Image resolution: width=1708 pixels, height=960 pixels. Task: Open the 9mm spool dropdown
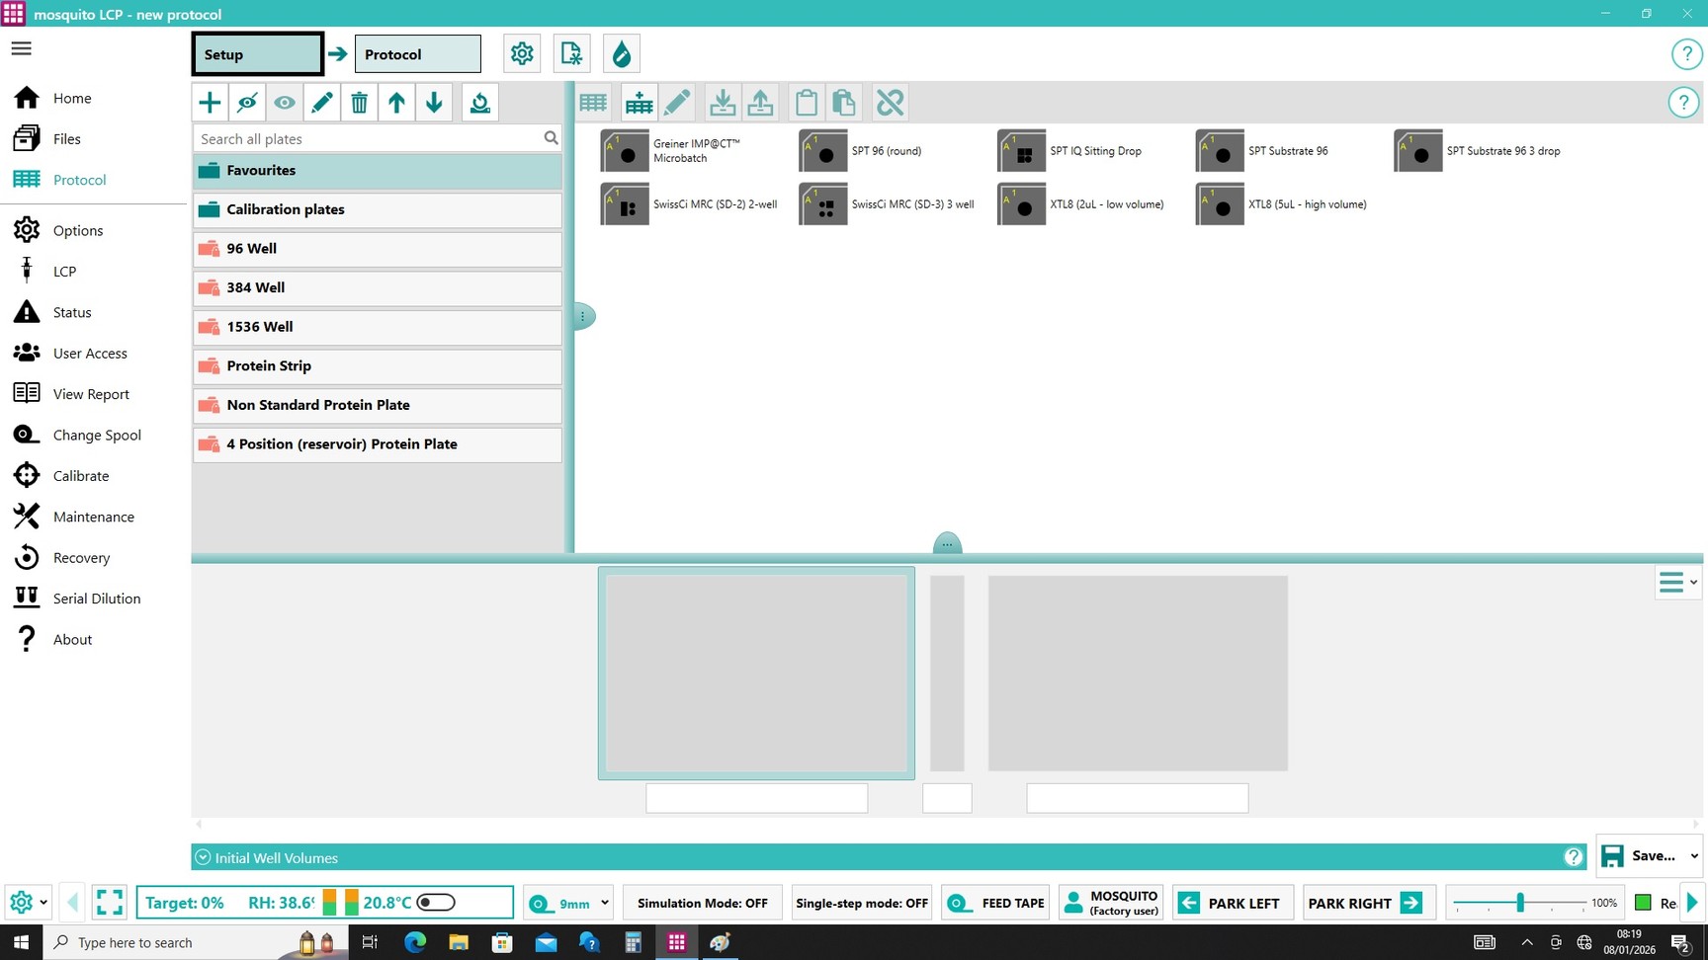click(604, 903)
